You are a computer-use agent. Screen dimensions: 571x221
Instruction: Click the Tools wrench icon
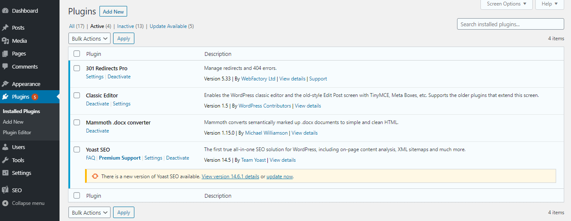pyautogui.click(x=6, y=160)
